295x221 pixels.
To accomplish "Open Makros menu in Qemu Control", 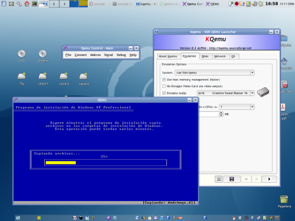I will point(96,55).
